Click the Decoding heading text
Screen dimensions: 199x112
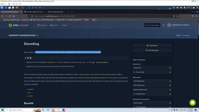31,44
